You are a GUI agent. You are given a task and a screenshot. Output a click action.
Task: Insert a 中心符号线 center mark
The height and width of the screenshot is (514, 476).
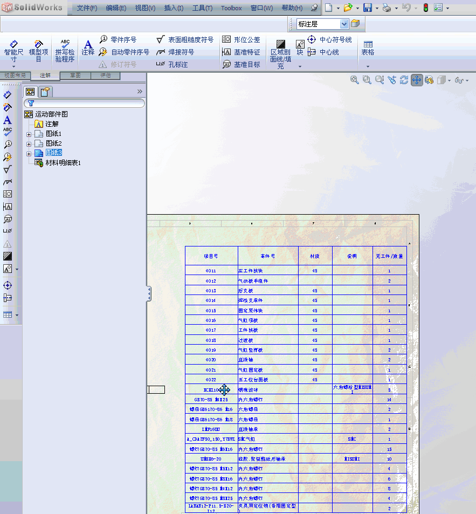coord(329,40)
